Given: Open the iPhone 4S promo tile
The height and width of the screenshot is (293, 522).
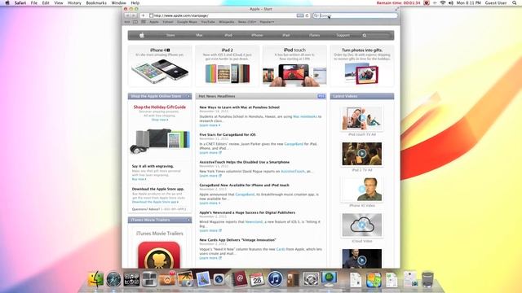Looking at the screenshot, I should coord(160,66).
